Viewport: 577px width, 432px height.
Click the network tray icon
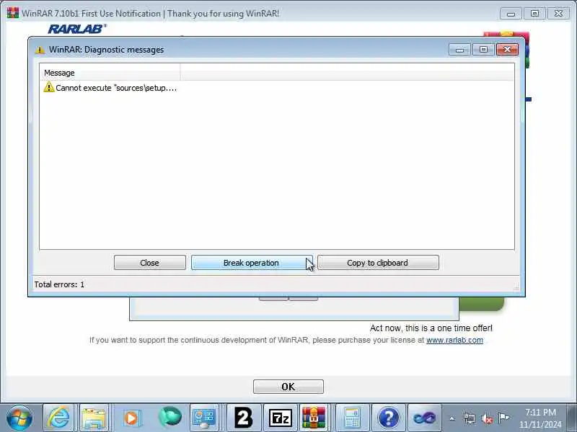tap(470, 418)
